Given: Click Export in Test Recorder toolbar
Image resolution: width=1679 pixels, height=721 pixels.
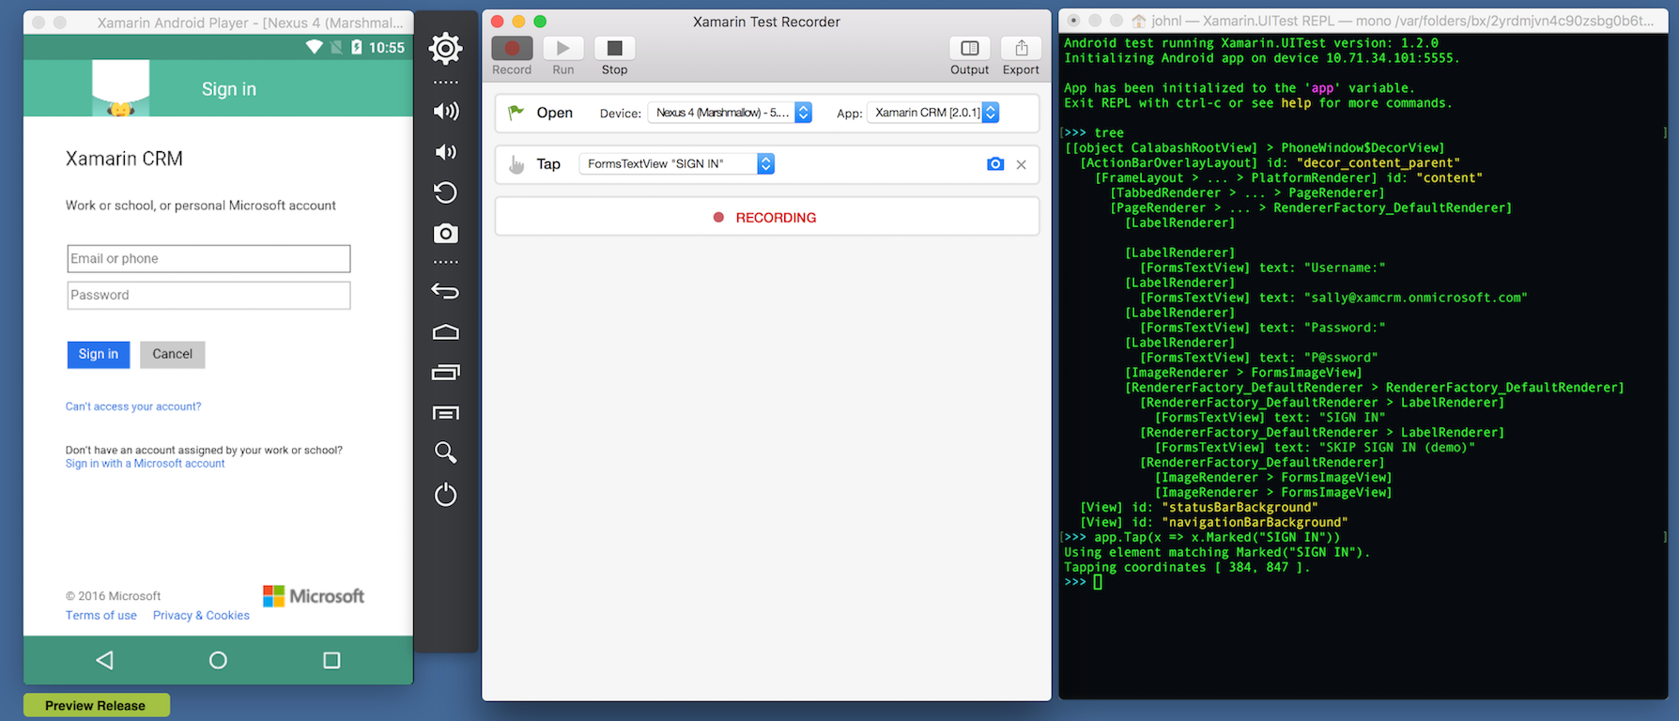Looking at the screenshot, I should [1021, 48].
